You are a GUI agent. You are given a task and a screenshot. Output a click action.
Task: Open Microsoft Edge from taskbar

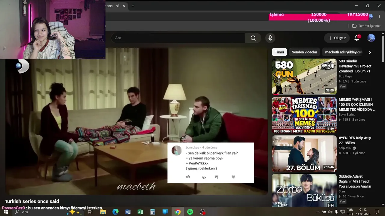[115, 212]
